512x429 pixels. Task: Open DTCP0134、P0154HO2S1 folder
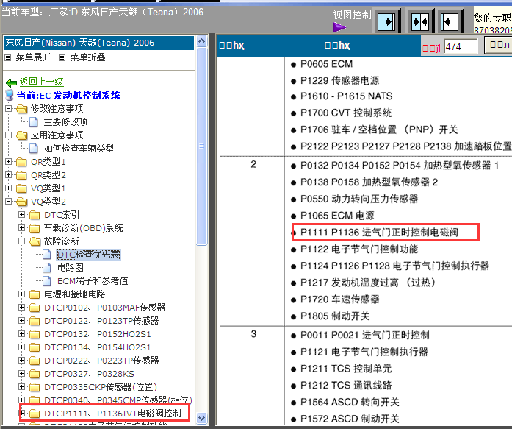[x=97, y=347]
